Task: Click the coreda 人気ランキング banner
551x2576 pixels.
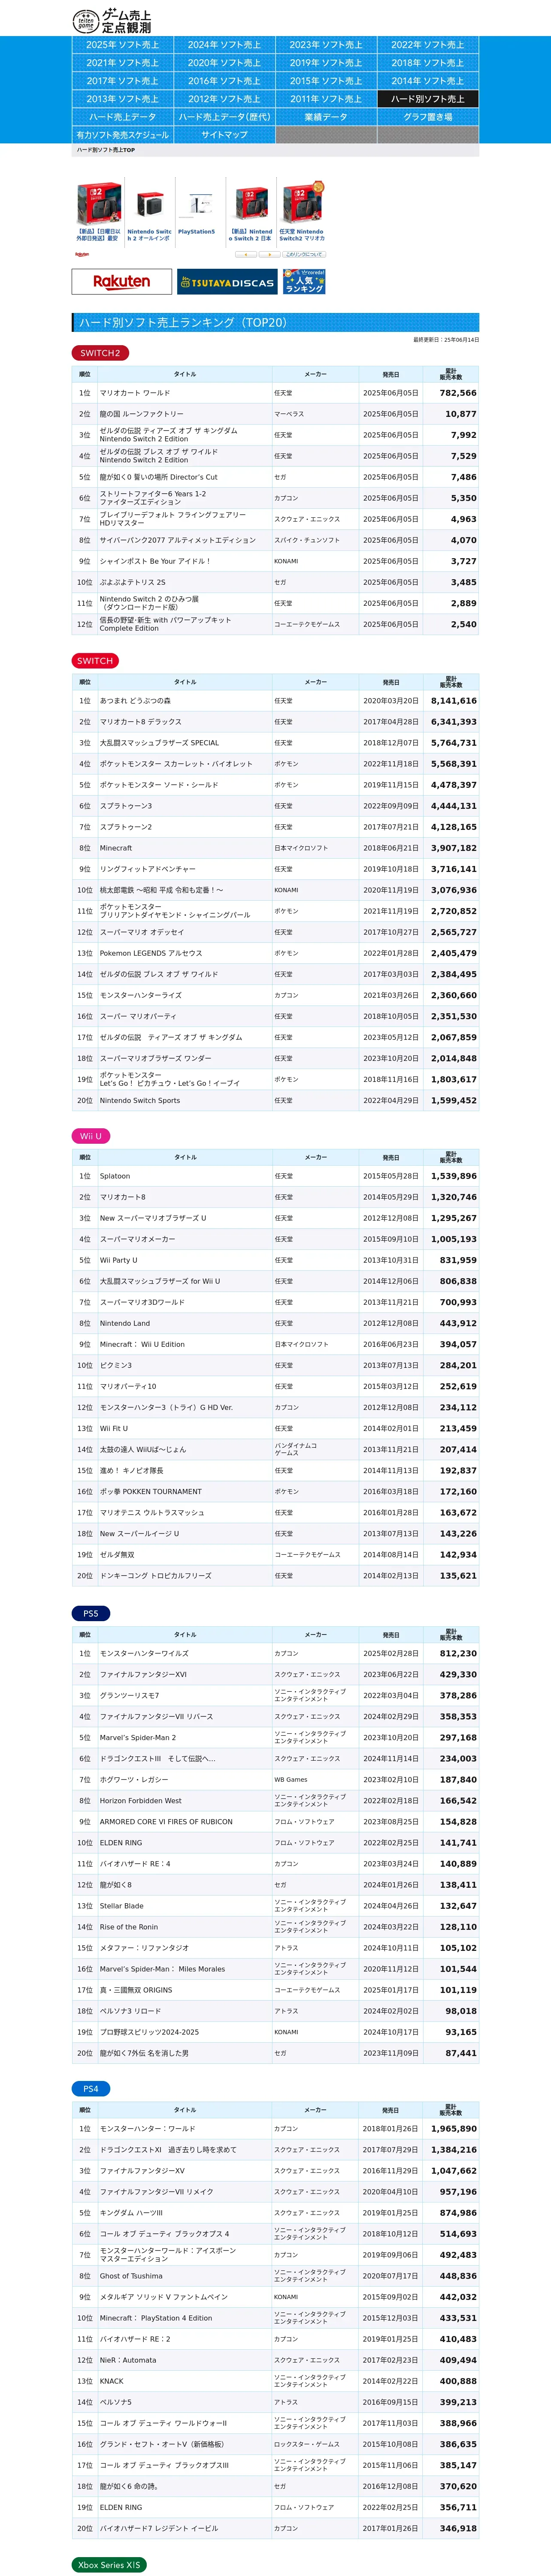Action: (304, 281)
